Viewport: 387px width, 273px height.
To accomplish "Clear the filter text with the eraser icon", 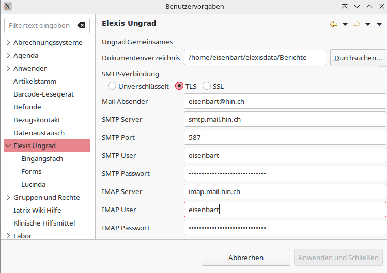I will 81,25.
